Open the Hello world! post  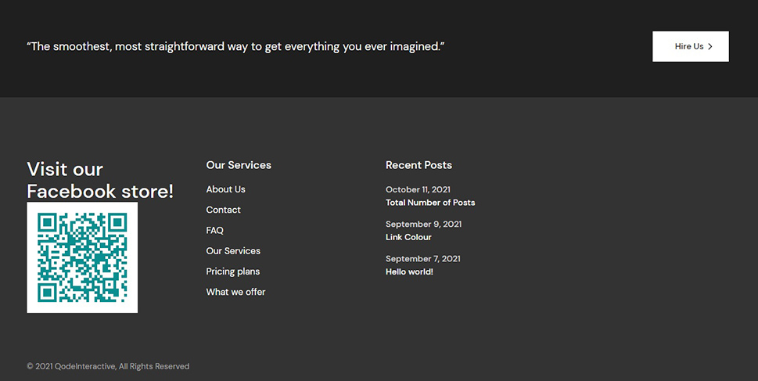(409, 271)
